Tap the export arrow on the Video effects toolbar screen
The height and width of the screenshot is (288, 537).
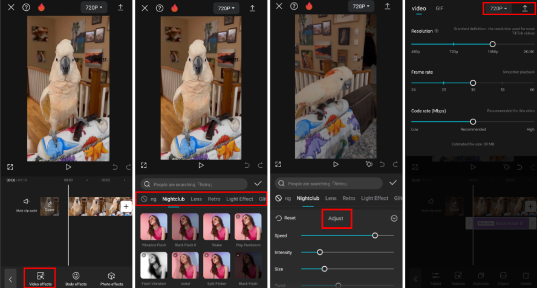pos(120,7)
